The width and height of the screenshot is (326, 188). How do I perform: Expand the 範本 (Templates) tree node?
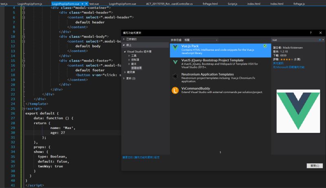coord(129,64)
